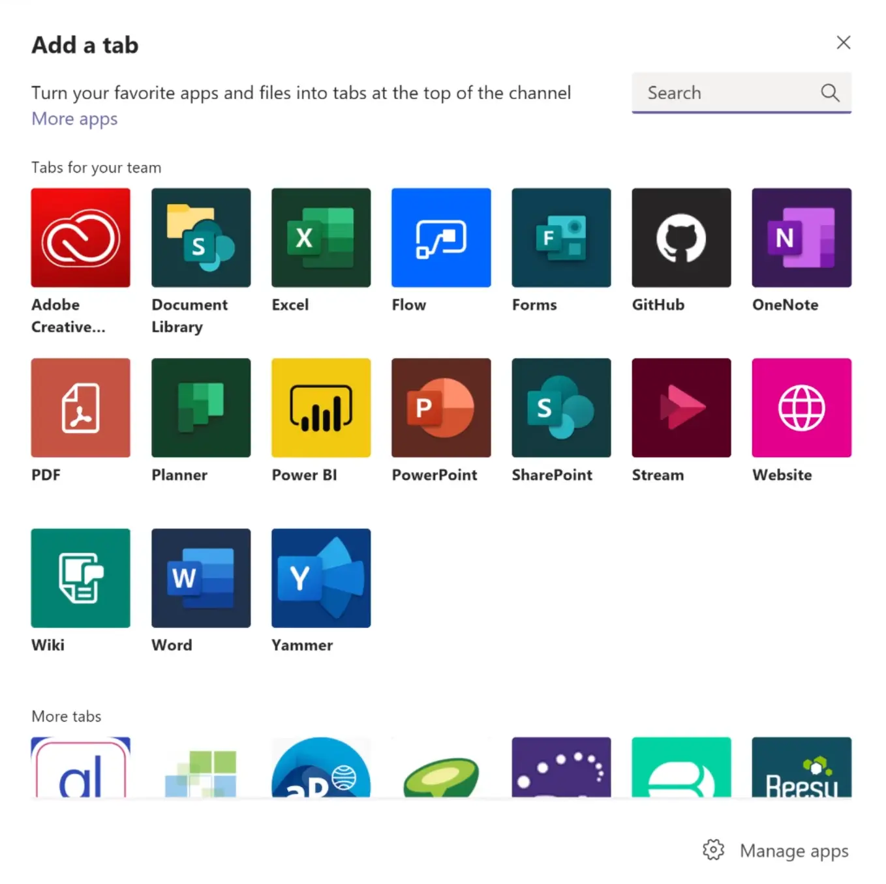This screenshot has height=884, width=886.
Task: Choose the green icon with white B
Action: [681, 767]
